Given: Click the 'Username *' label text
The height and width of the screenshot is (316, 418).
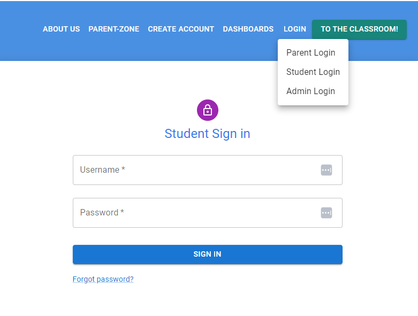Looking at the screenshot, I should pyautogui.click(x=102, y=170).
